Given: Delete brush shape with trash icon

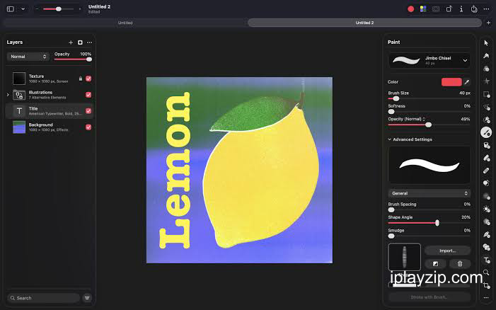Looking at the screenshot, I should (x=460, y=263).
